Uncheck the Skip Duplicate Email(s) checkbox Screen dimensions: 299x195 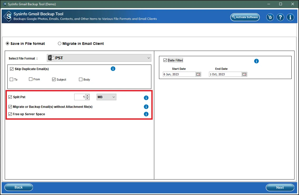pos(12,69)
